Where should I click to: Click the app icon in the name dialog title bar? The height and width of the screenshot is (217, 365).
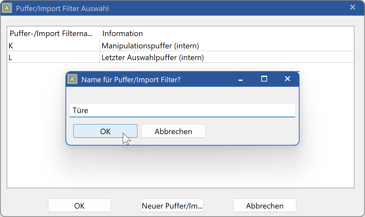click(72, 79)
